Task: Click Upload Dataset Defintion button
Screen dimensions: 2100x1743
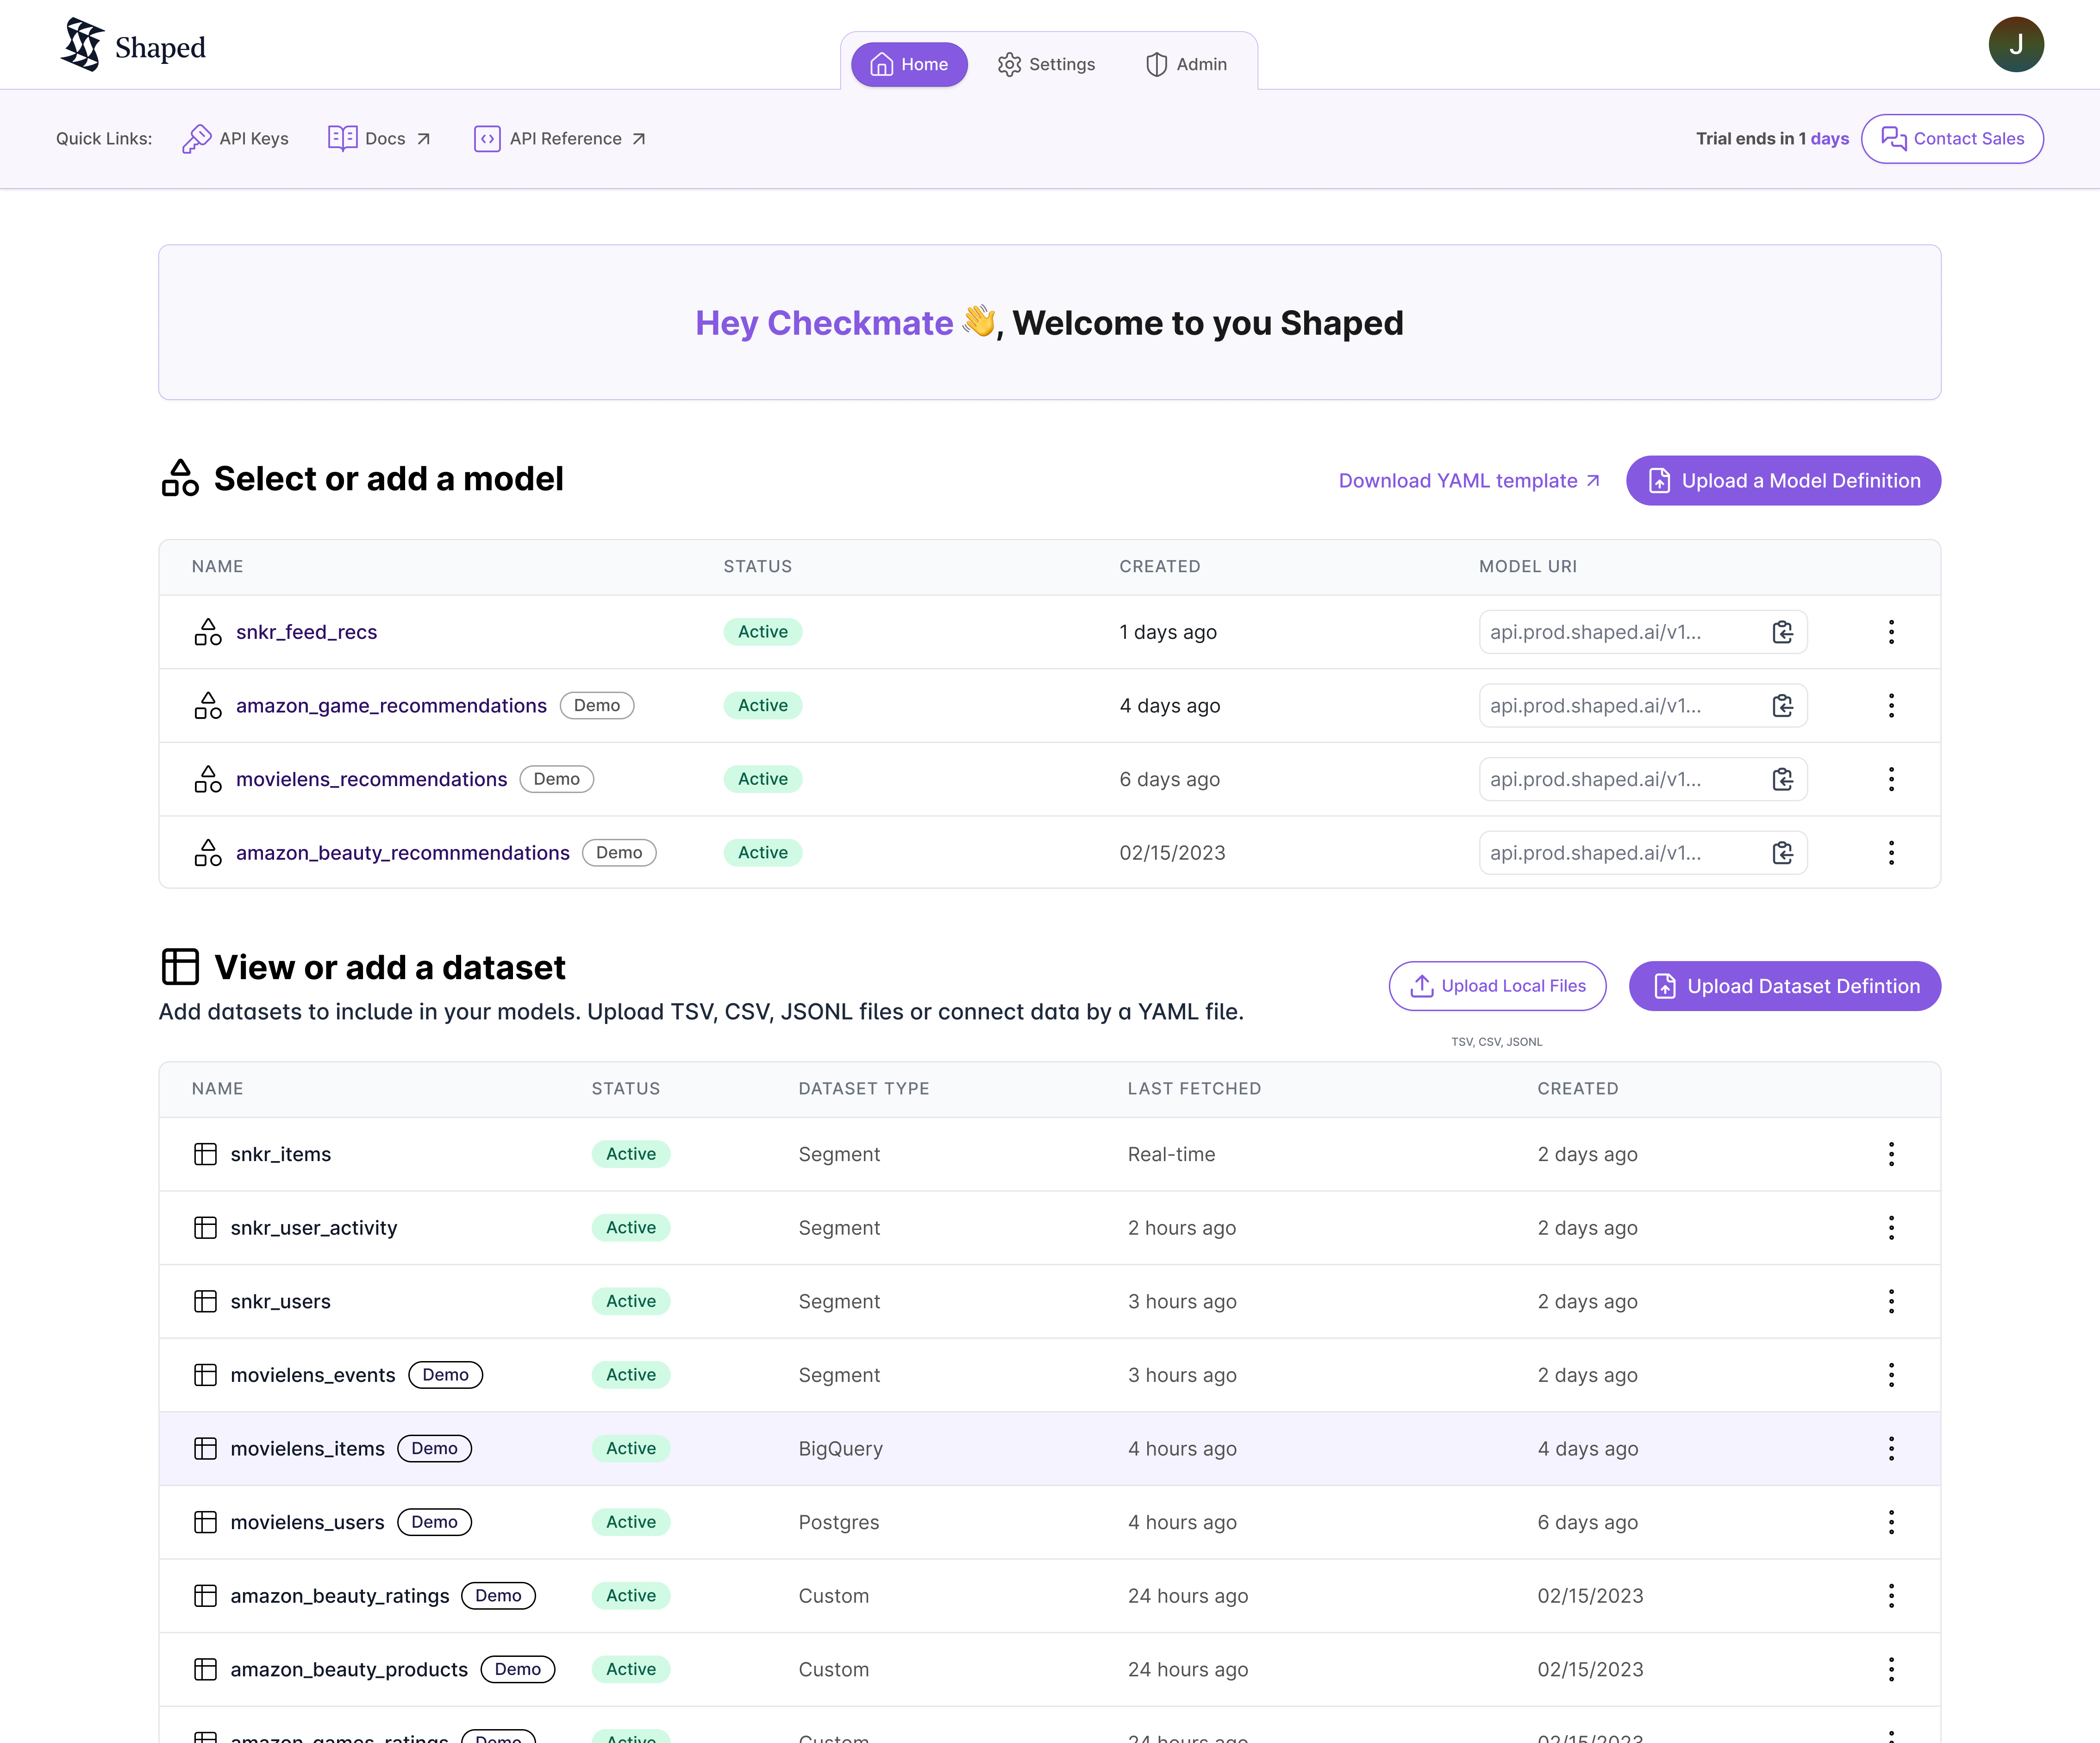Action: pos(1785,986)
